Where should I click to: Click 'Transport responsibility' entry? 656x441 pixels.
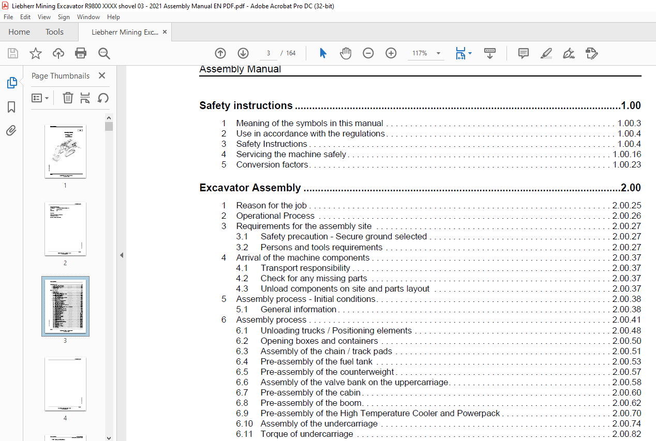click(305, 268)
